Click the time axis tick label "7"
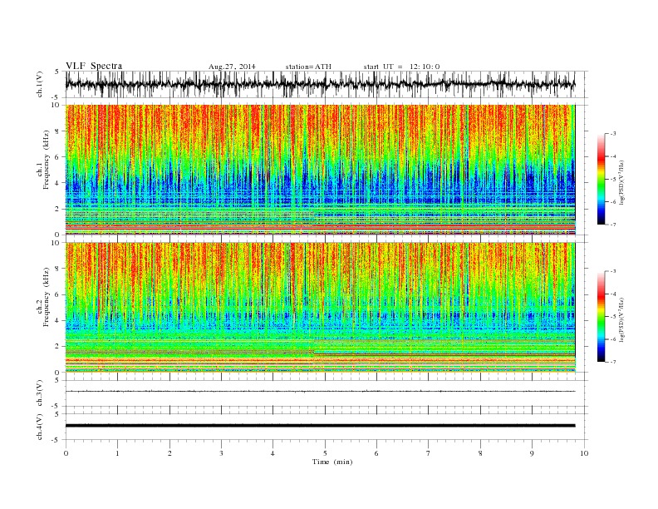This screenshot has width=658, height=509. [x=429, y=453]
